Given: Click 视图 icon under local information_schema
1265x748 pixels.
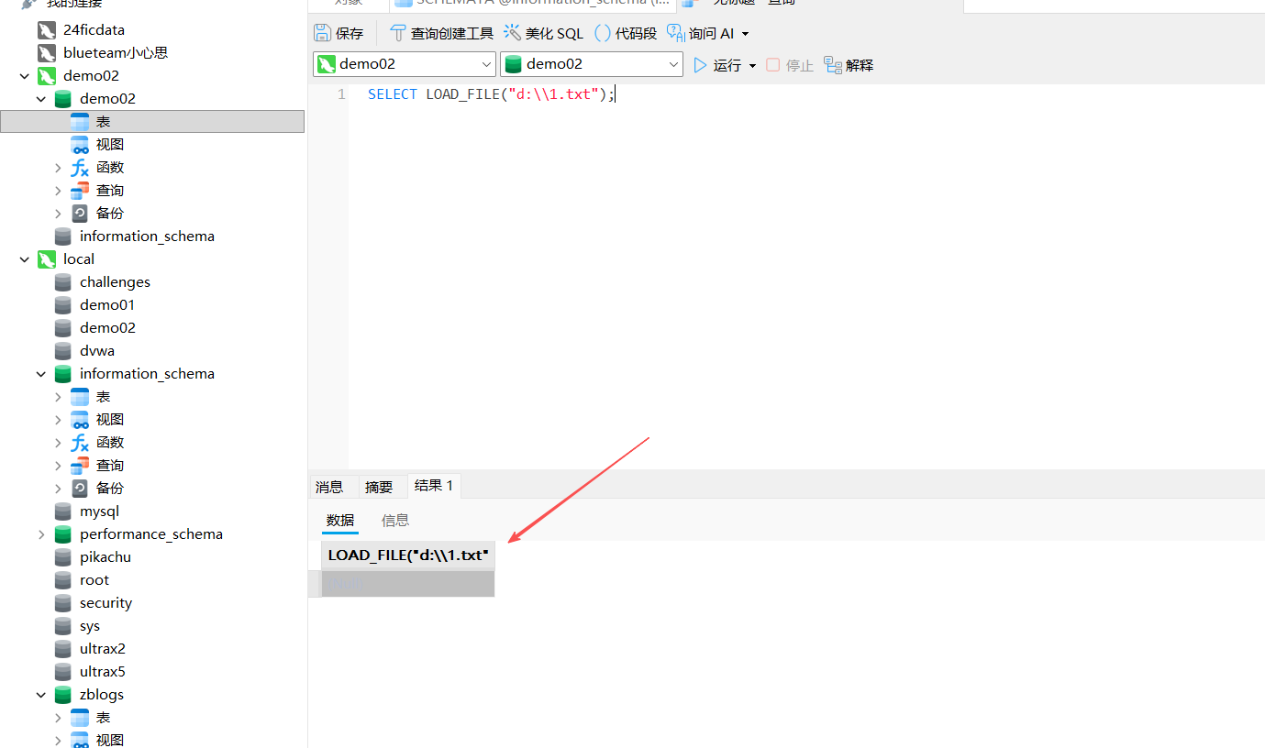Looking at the screenshot, I should coord(80,420).
